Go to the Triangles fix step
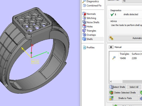This screenshot has height=106, width=142. 91,31
